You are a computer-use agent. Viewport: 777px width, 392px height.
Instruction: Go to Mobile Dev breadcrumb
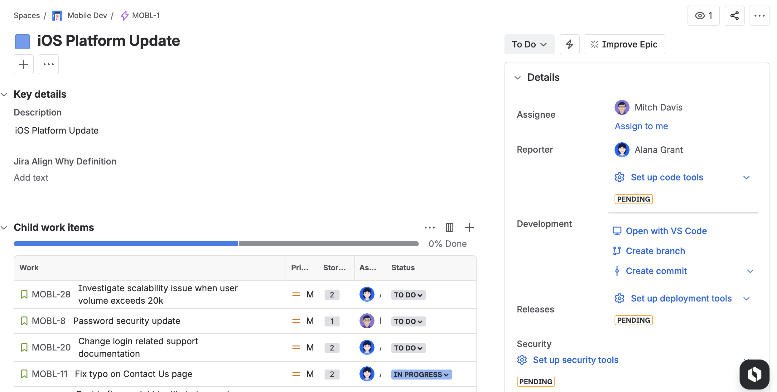point(87,16)
